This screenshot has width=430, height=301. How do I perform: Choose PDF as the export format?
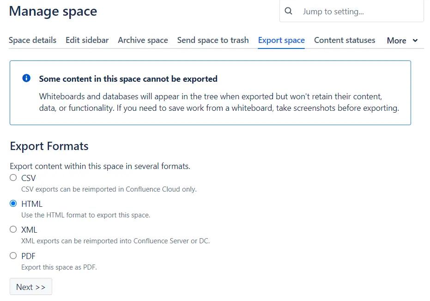tap(13, 256)
